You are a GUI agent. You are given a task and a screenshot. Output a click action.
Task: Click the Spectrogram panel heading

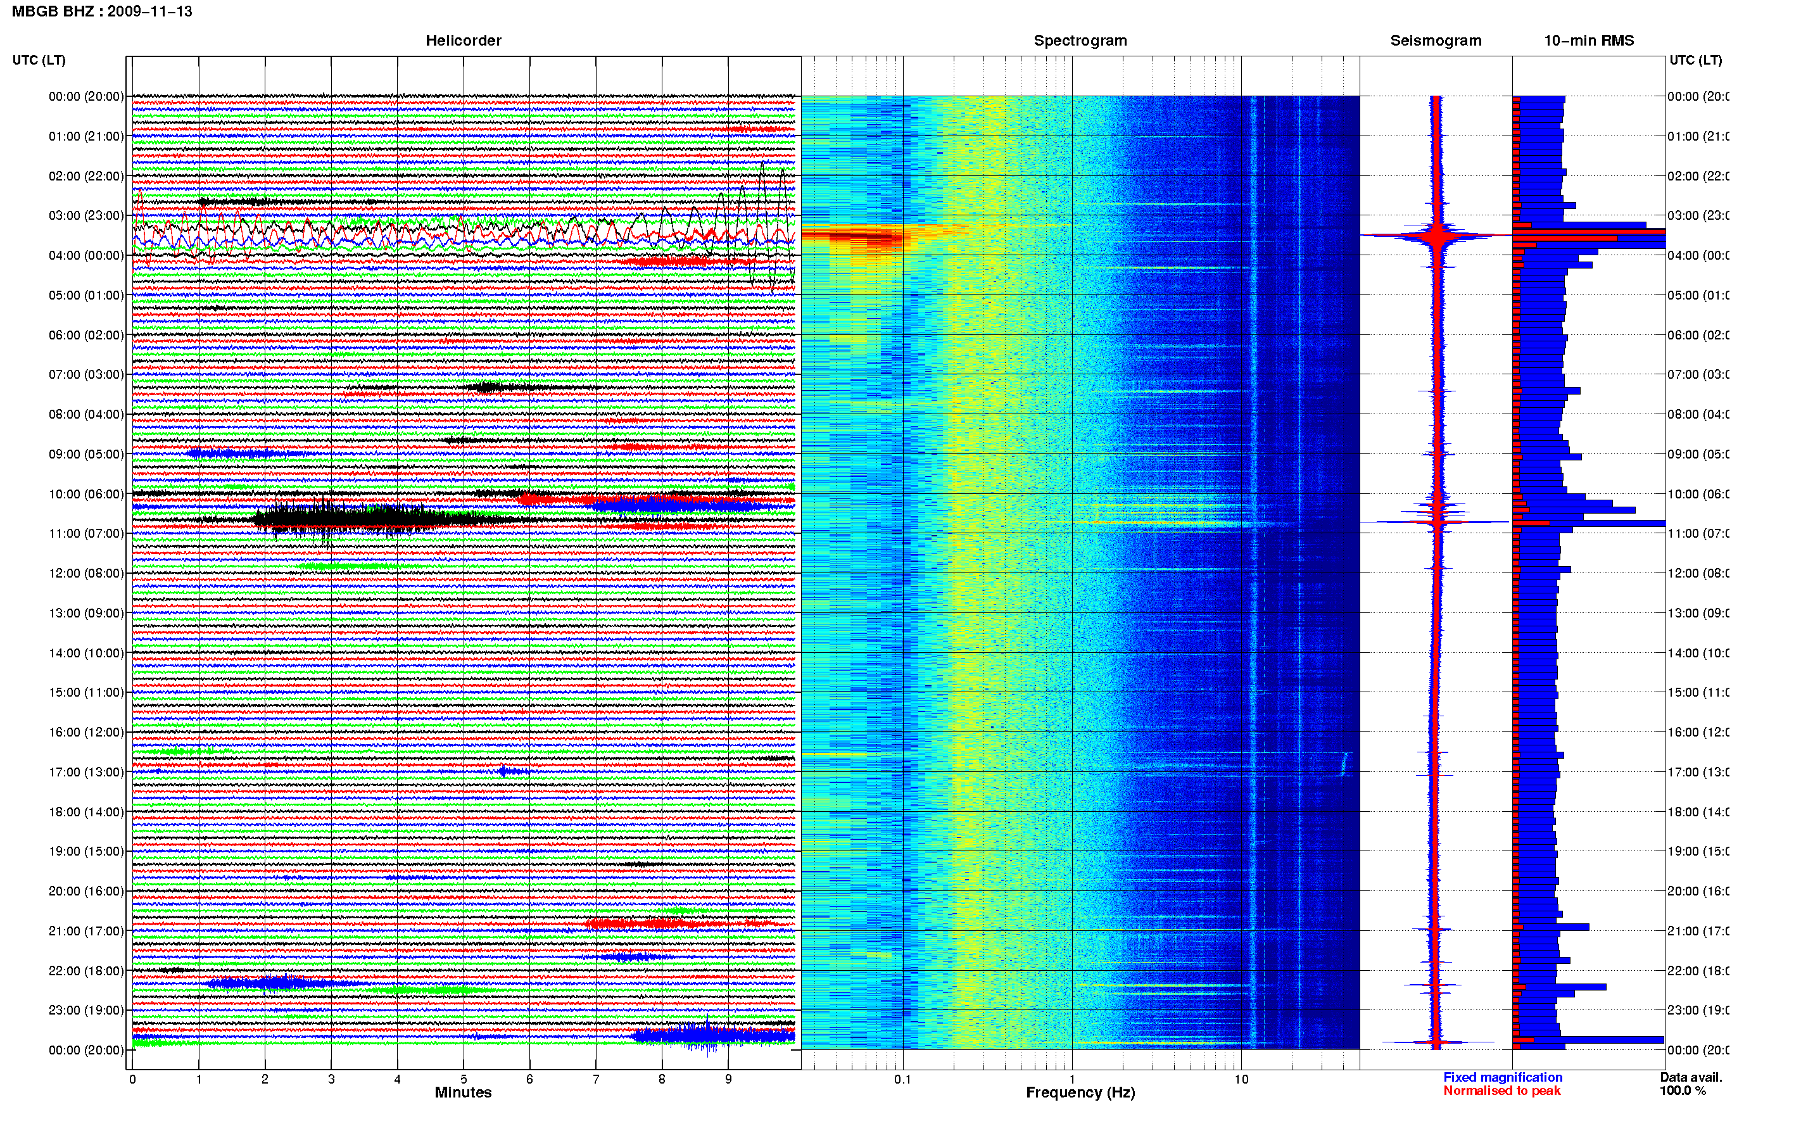click(1080, 41)
